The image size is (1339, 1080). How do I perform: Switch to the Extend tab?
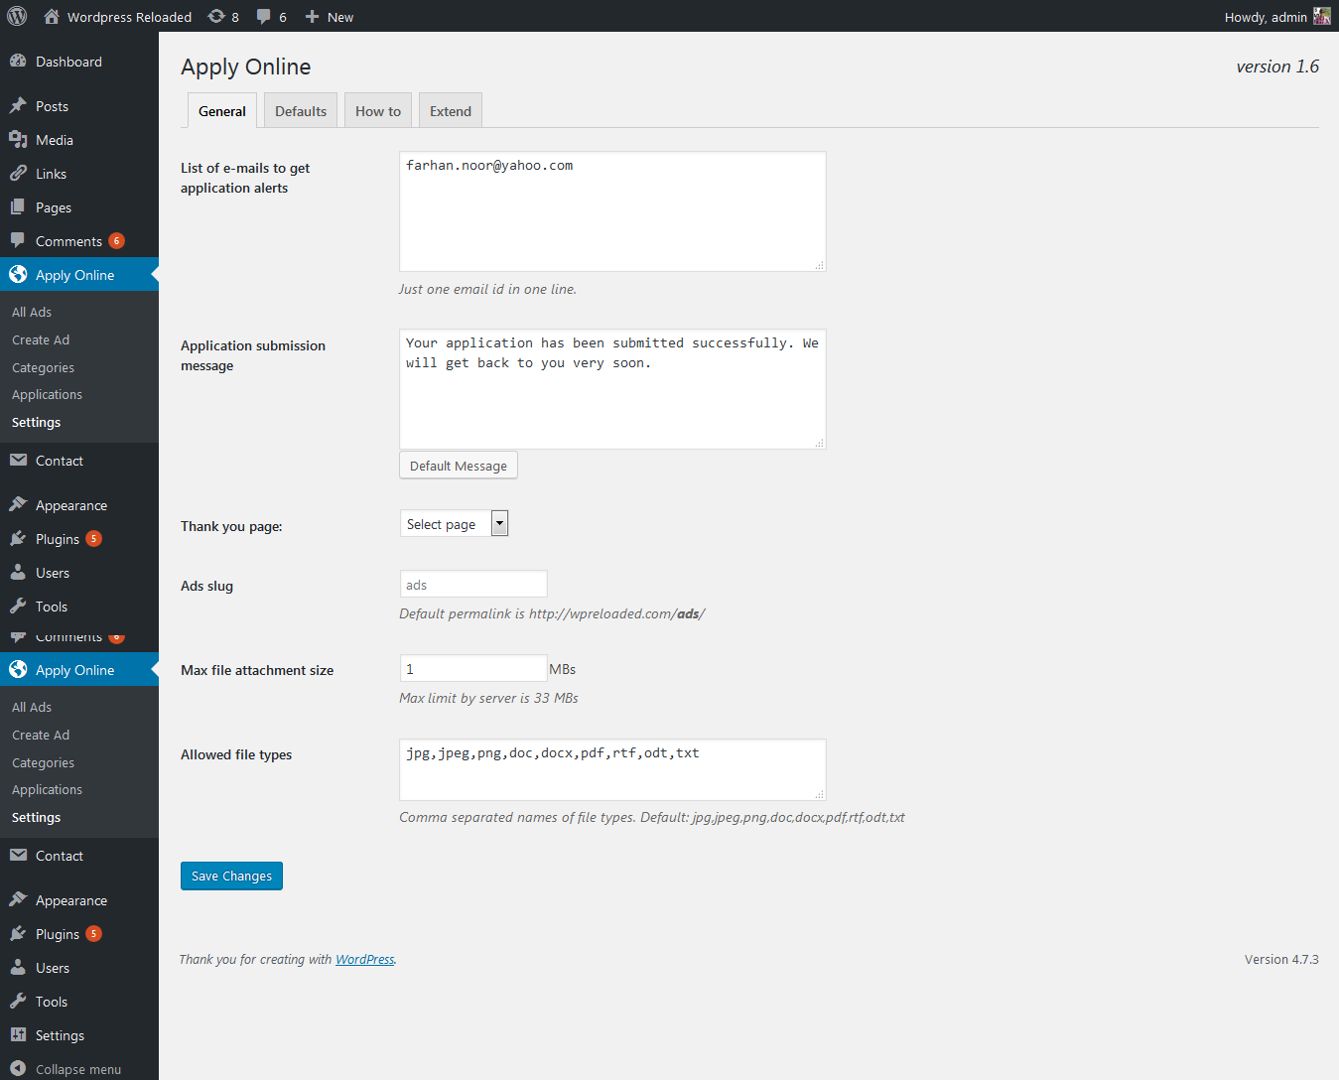point(451,111)
